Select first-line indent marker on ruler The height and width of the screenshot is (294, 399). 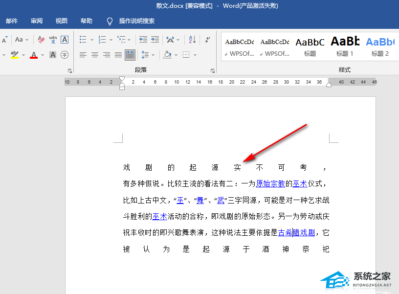click(122, 79)
